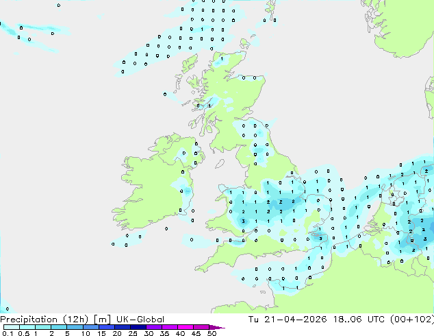Click the "0.5" legend label

point(23,333)
